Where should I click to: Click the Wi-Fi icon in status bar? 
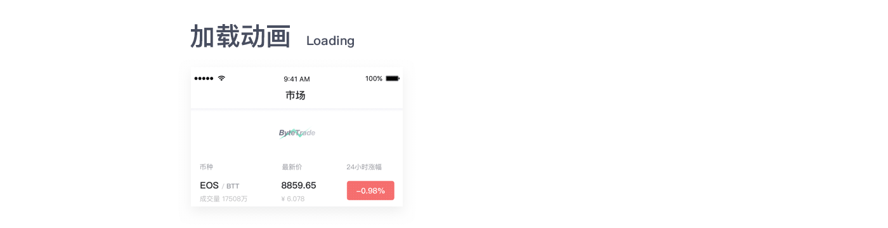click(221, 79)
